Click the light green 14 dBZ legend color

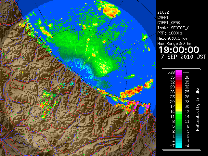pos(179,112)
